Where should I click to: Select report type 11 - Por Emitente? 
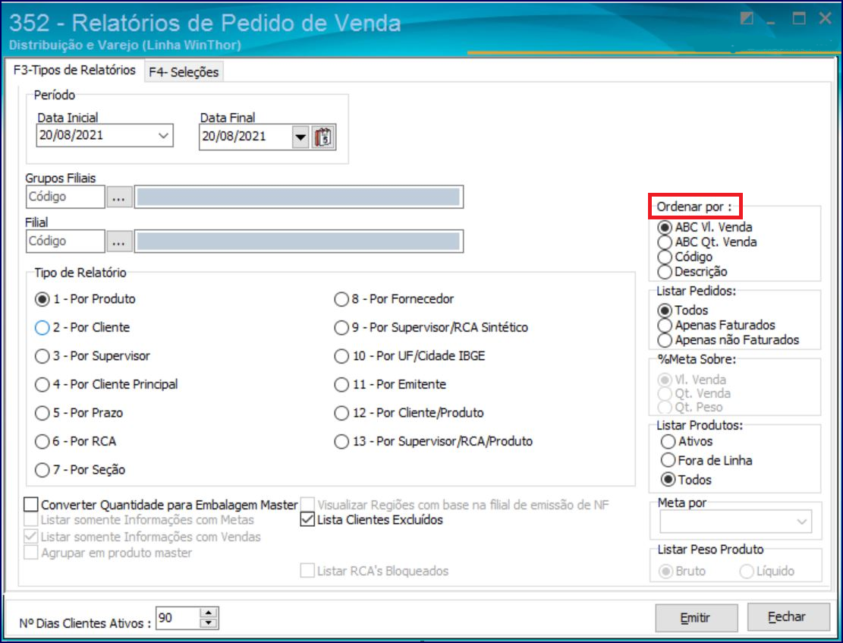[x=390, y=385]
